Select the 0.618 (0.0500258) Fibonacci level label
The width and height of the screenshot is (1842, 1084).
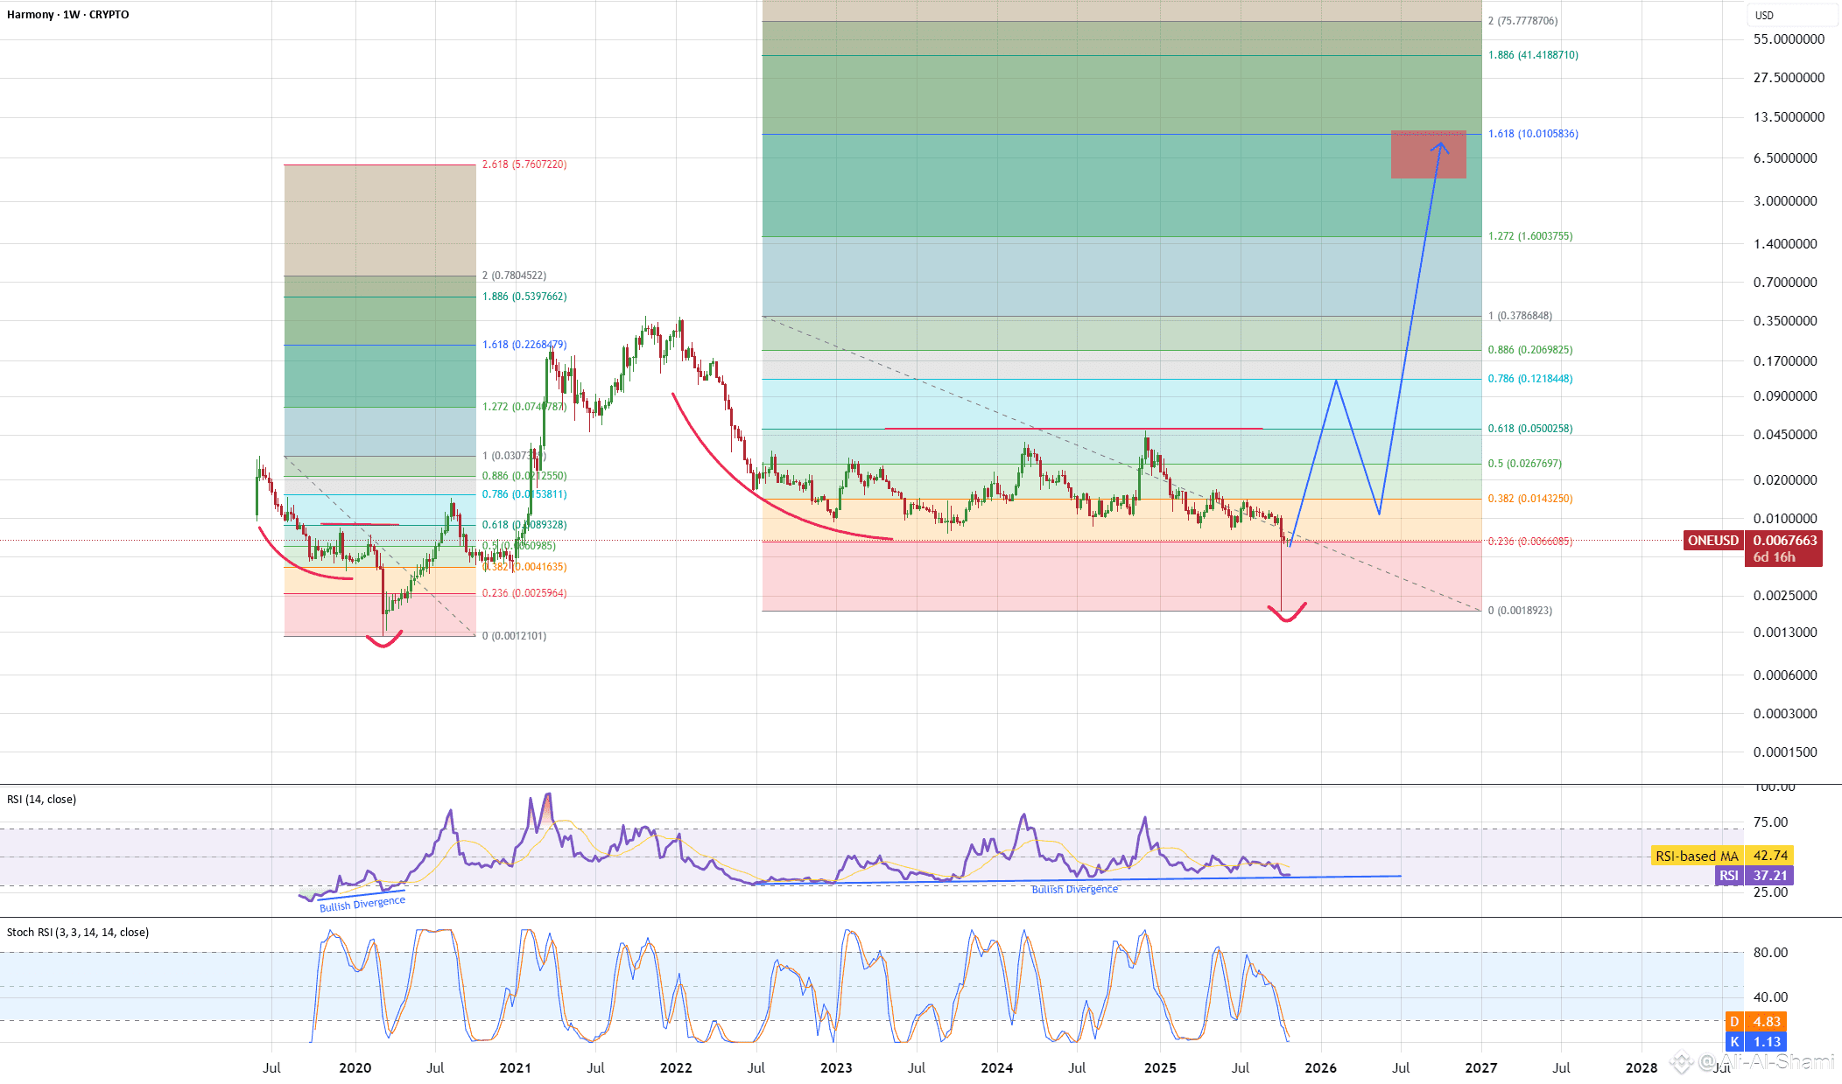[x=1529, y=429]
